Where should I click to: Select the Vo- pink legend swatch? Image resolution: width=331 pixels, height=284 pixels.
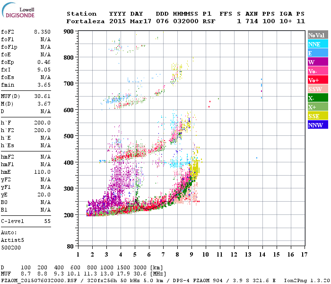pos(318,71)
